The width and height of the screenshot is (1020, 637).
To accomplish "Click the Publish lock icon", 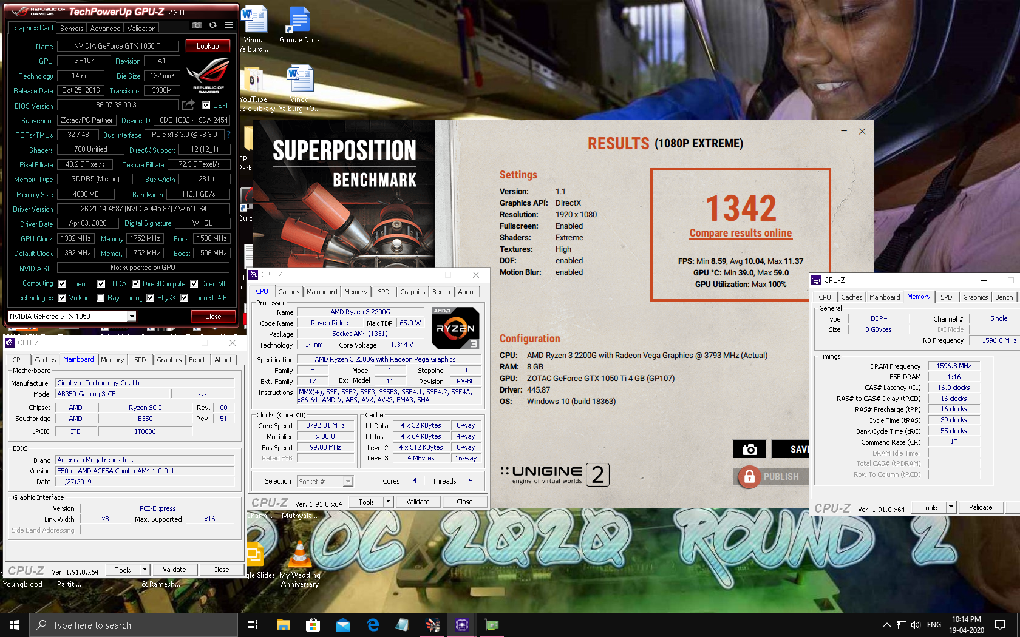I will (x=749, y=477).
